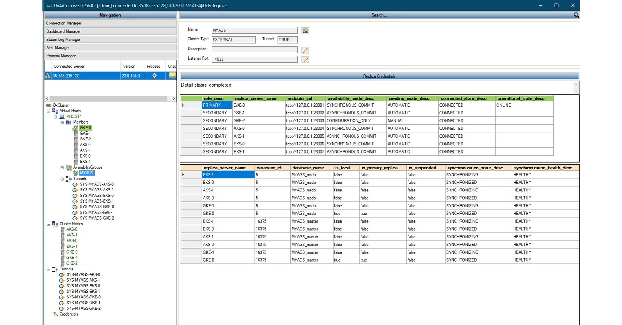The image size is (622, 325).
Task: Click the warning icon next to 35.185.235.128
Action: 48,76
